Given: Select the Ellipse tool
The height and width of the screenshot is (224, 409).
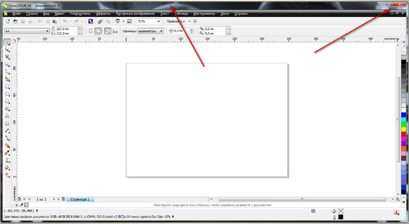Looking at the screenshot, I should pos(7,94).
